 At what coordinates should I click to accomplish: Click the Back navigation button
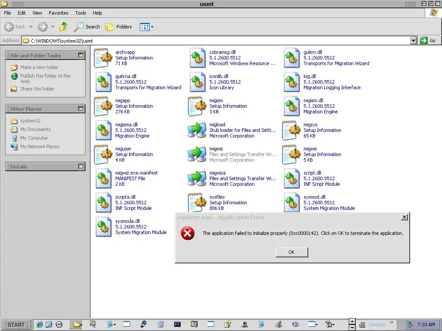[x=15, y=27]
